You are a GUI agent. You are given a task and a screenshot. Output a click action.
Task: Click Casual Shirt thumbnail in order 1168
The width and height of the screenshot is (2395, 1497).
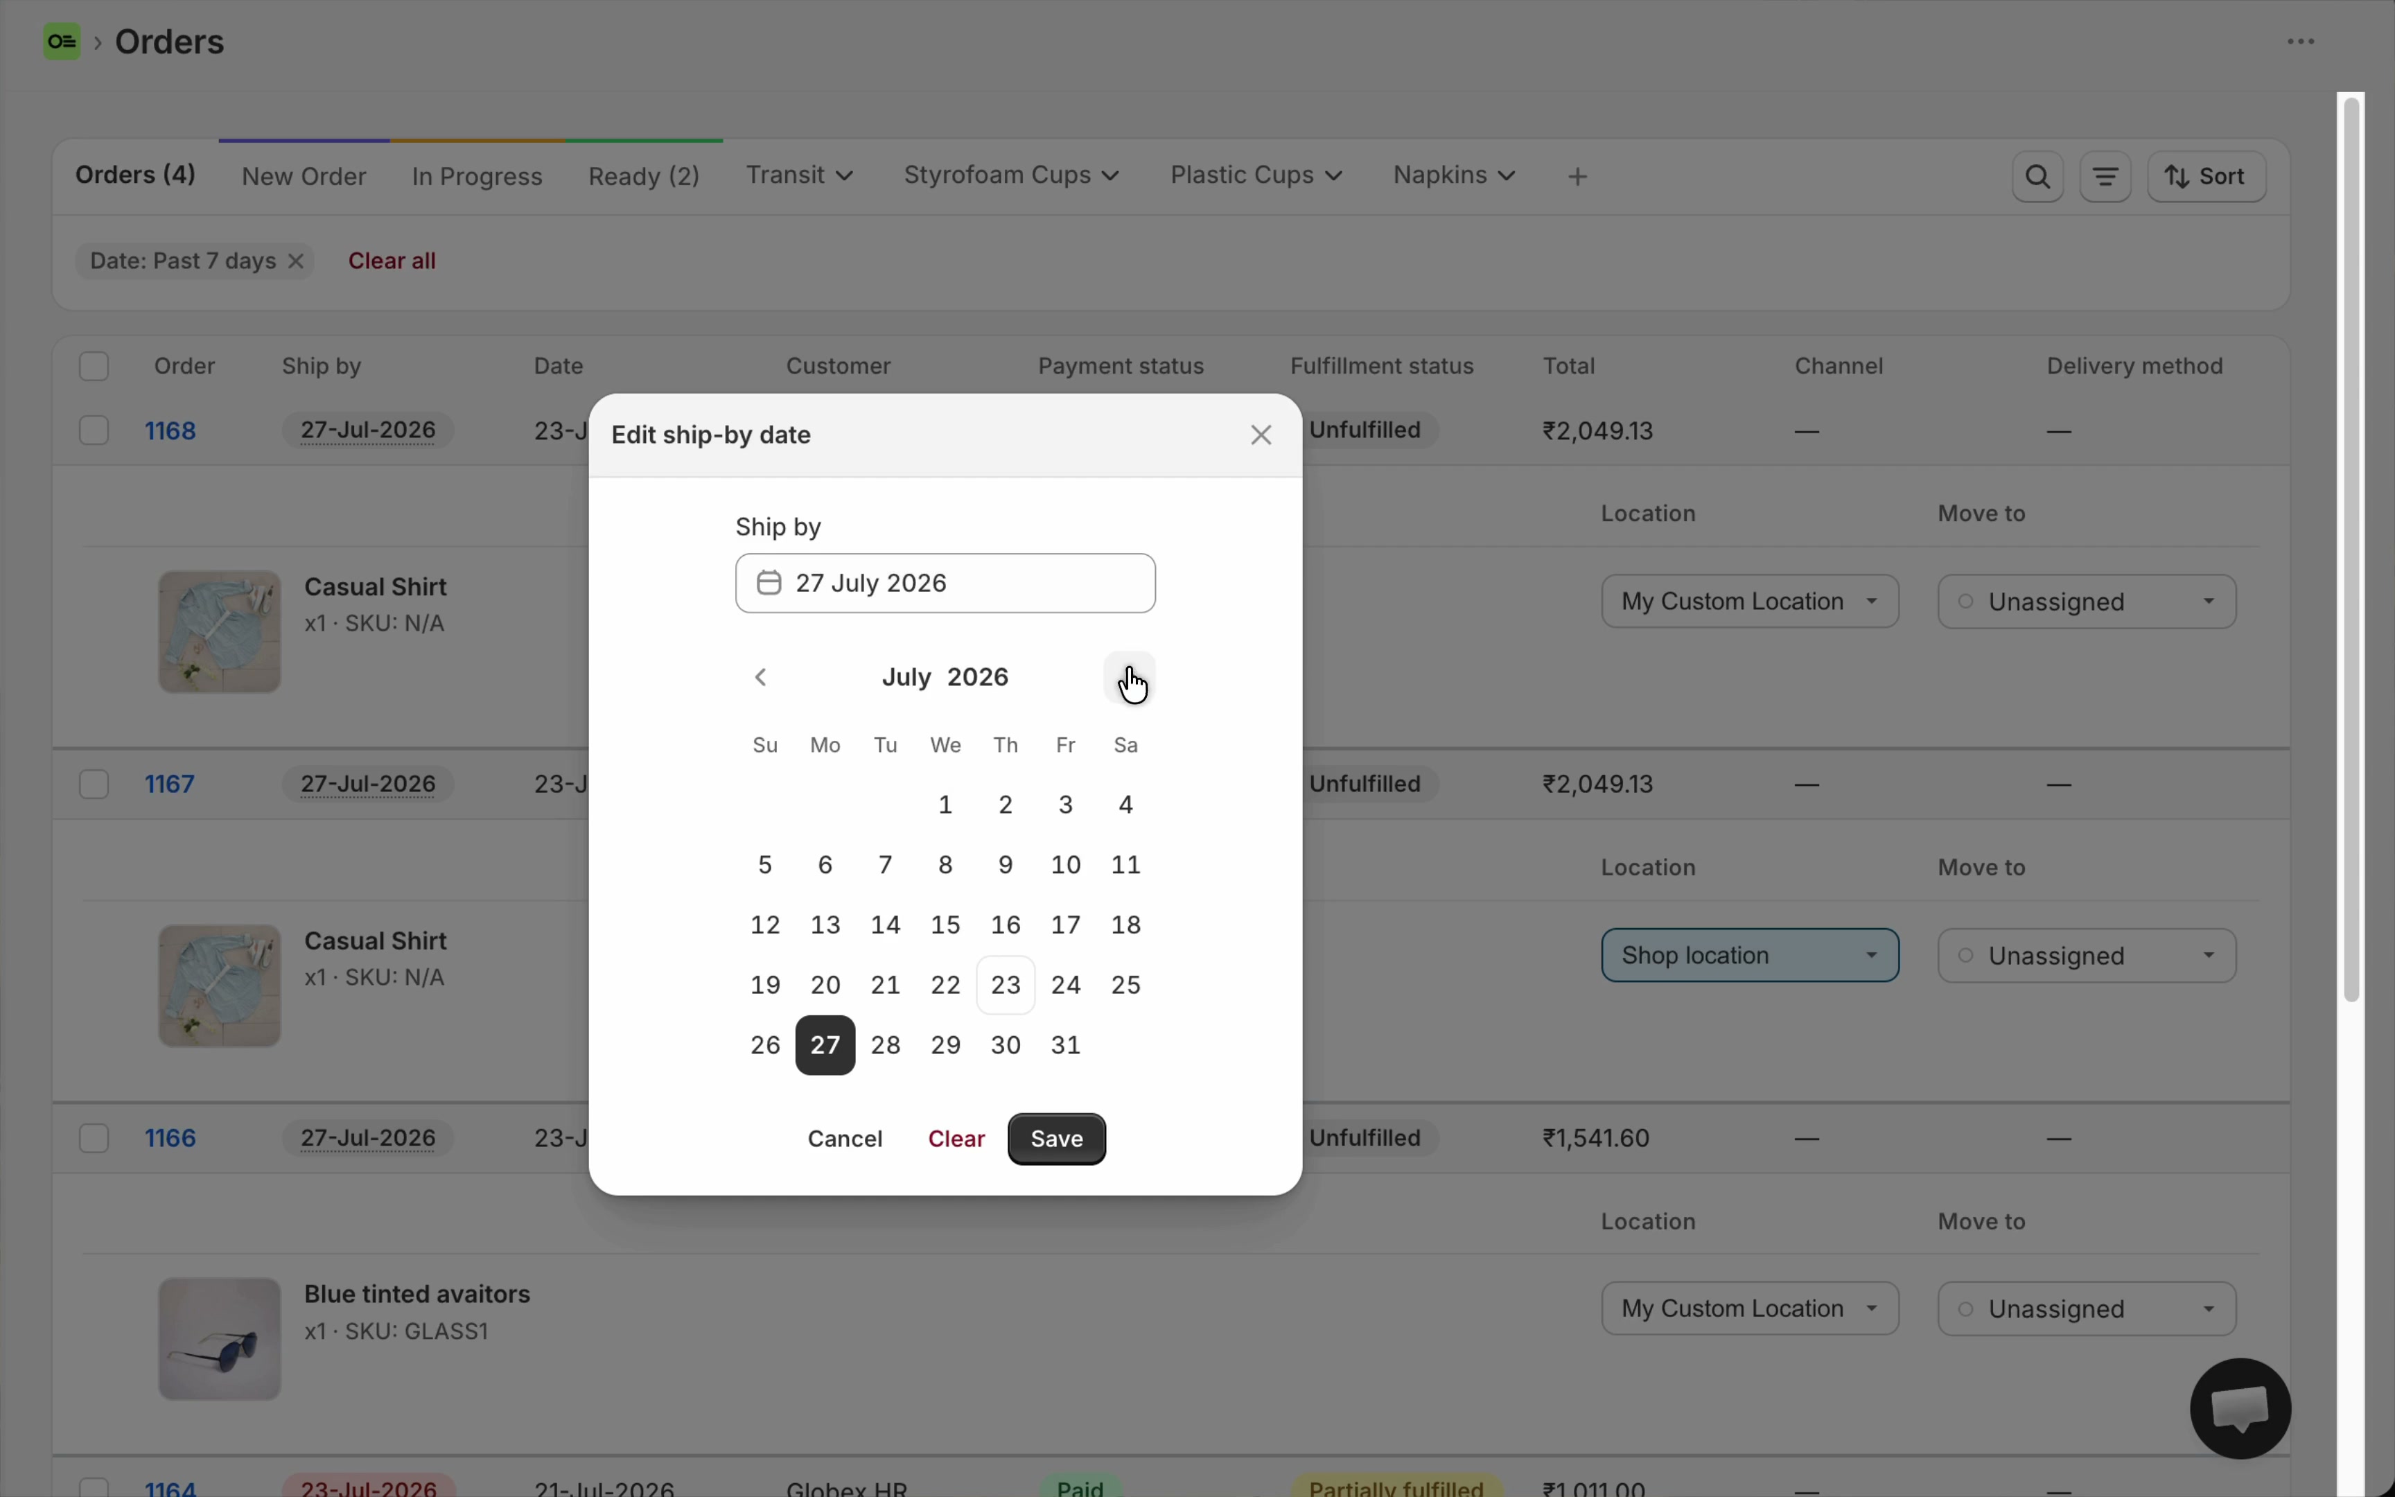(220, 633)
